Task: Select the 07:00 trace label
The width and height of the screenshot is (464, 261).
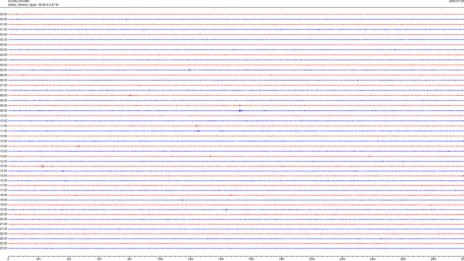Action: click(x=3, y=85)
